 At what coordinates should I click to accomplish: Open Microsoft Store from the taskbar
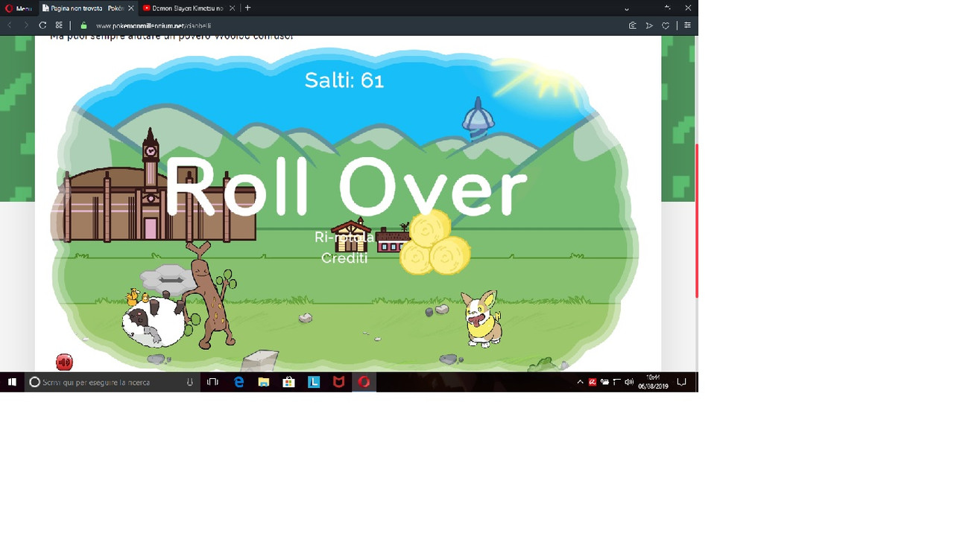(288, 382)
